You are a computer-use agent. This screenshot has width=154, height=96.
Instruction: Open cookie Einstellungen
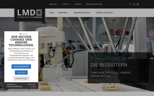click(21, 79)
